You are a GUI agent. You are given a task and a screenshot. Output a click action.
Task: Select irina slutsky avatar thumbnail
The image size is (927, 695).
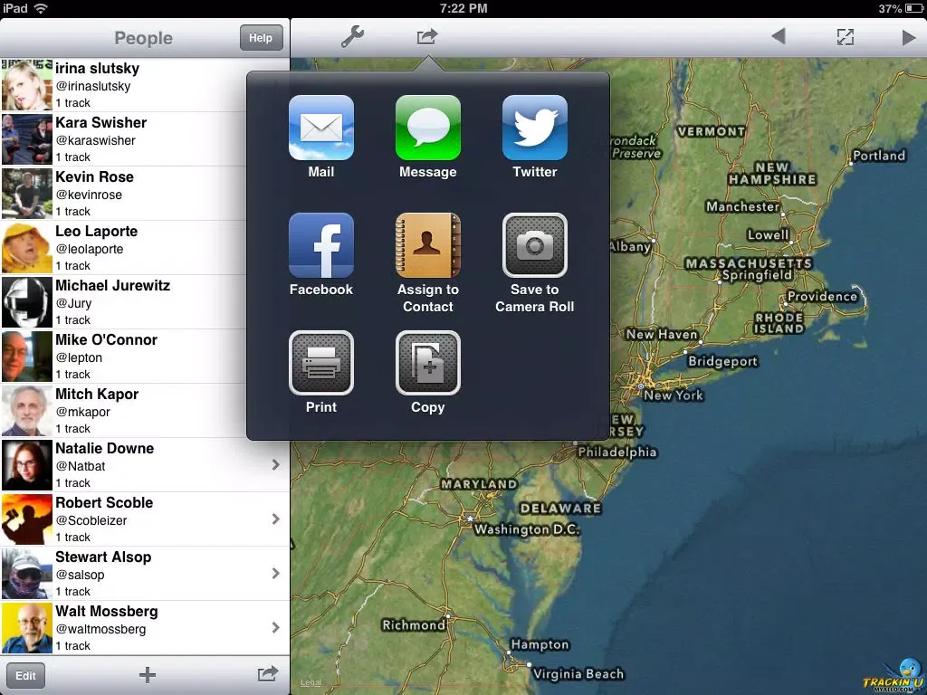pos(27,84)
